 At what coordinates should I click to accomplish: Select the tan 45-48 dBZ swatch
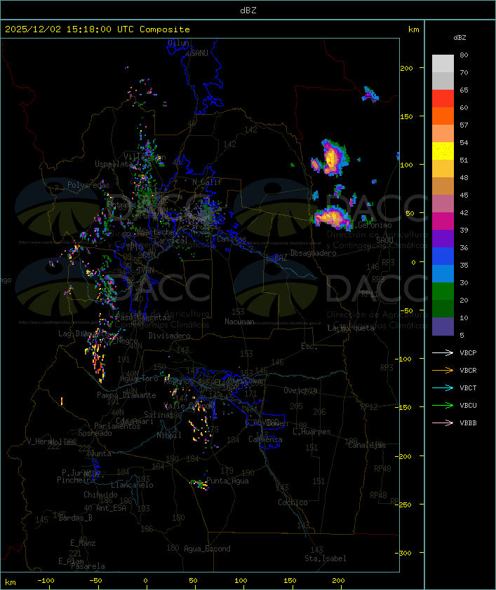[443, 186]
